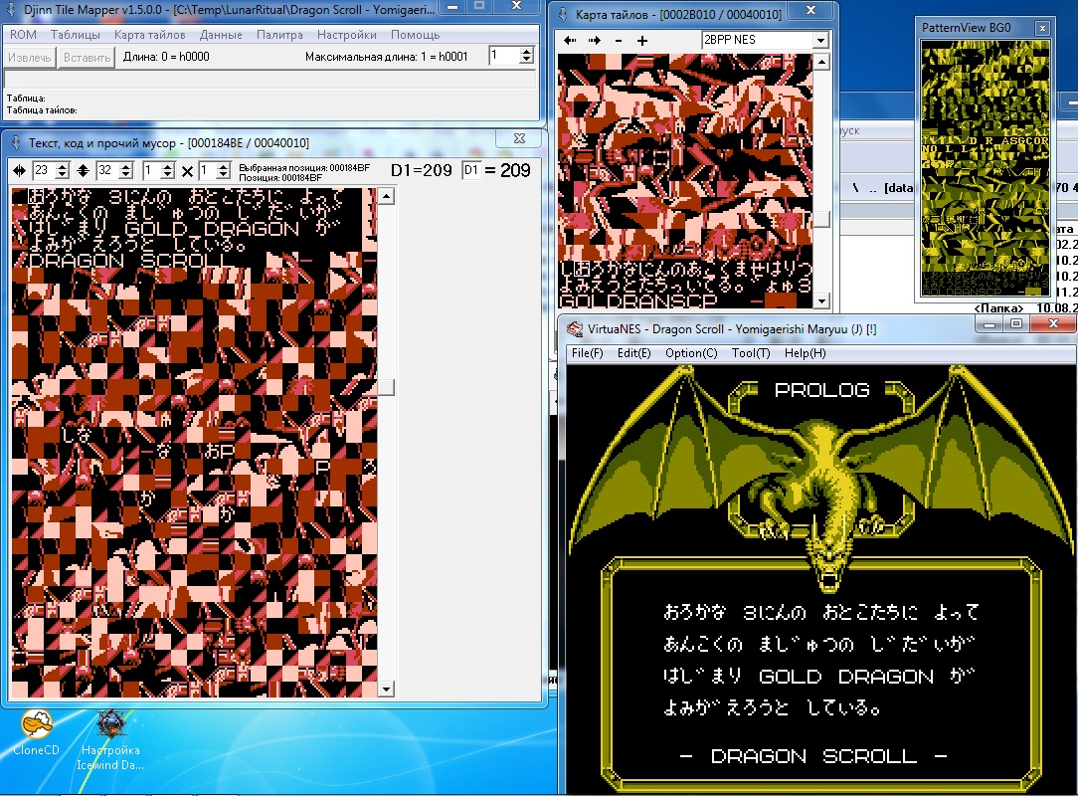Click the tile map graphics canvas
The image size is (1078, 796).
point(685,181)
